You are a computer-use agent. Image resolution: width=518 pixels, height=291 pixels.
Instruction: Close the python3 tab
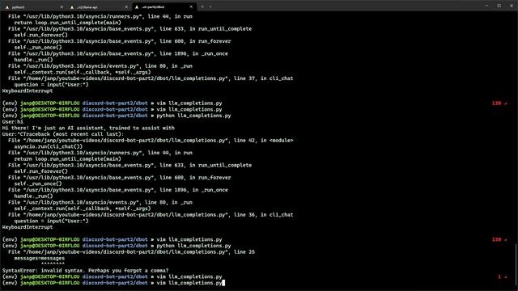pos(62,7)
